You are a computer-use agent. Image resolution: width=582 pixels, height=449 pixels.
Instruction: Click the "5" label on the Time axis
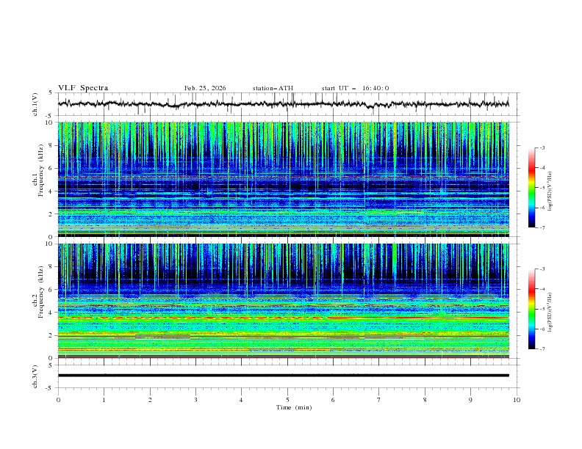pyautogui.click(x=287, y=400)
